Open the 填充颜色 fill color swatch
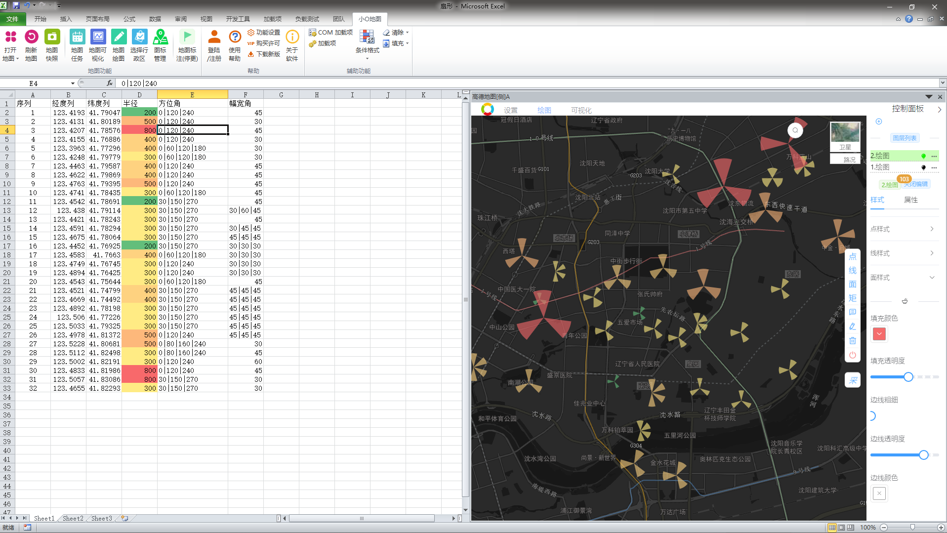This screenshot has width=947, height=533. pyautogui.click(x=879, y=334)
